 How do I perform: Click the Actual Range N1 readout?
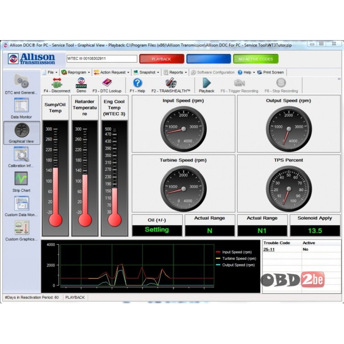[x=262, y=231]
